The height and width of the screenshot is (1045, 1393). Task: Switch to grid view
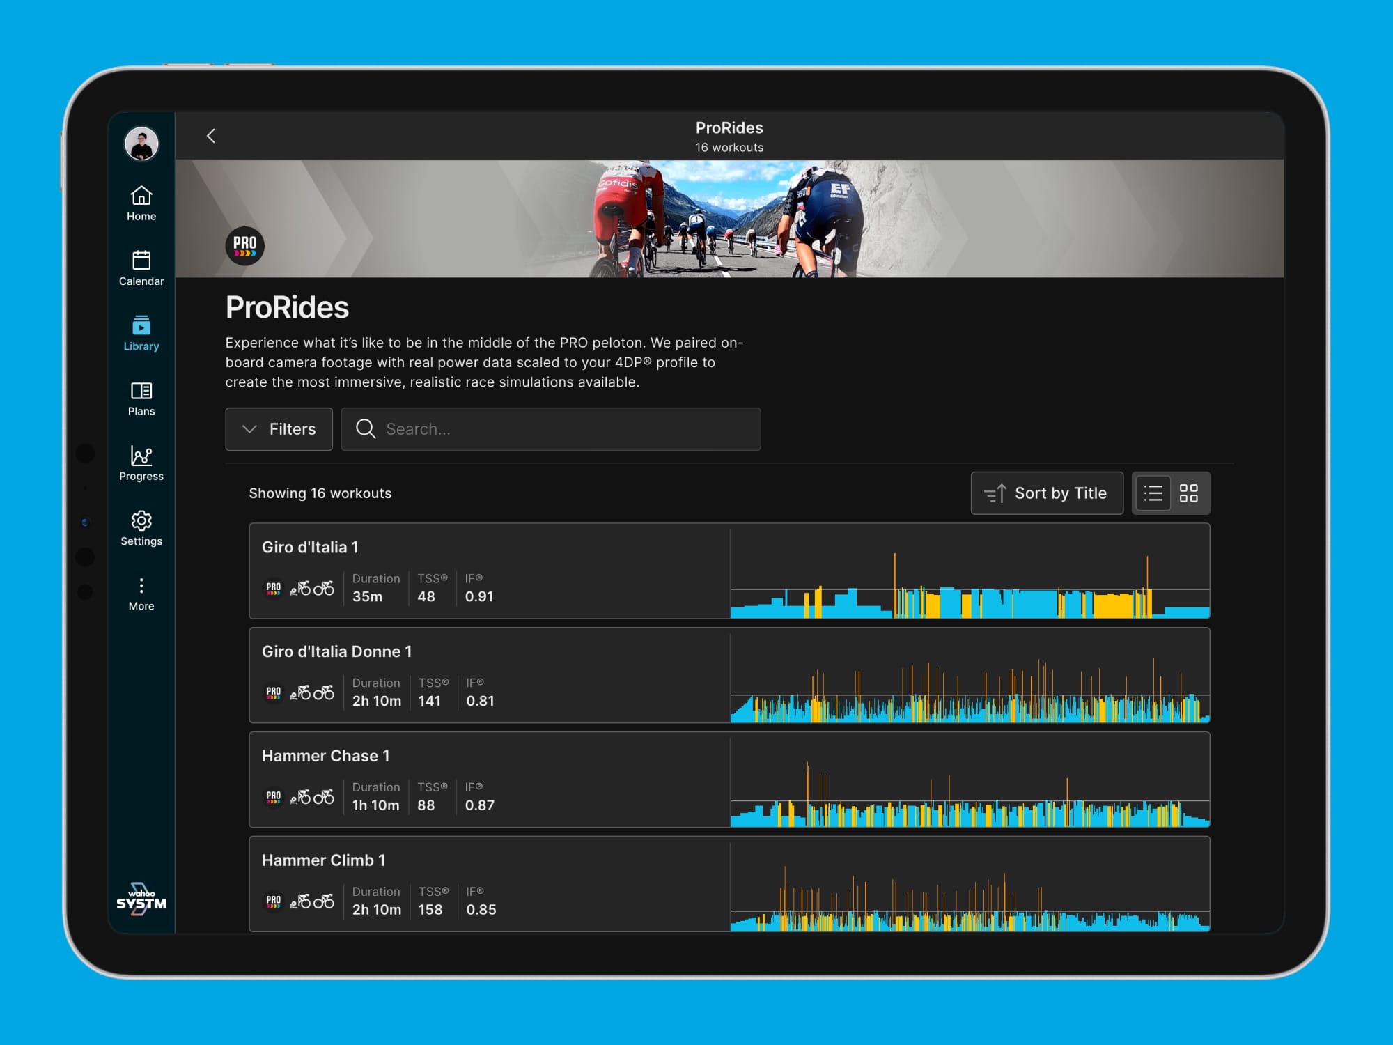[x=1189, y=493]
